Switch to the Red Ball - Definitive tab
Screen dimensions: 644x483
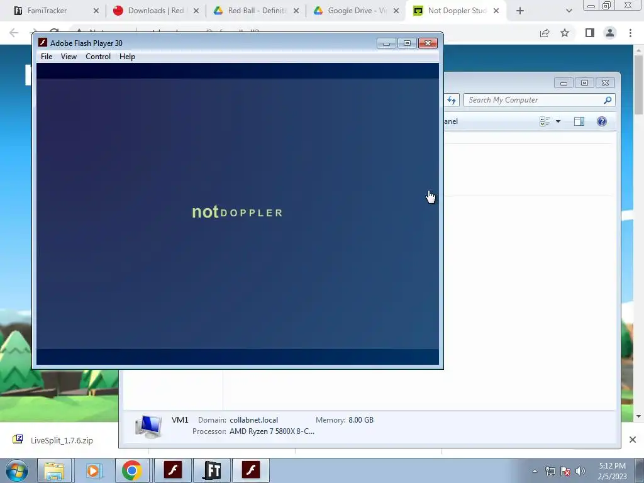click(257, 11)
